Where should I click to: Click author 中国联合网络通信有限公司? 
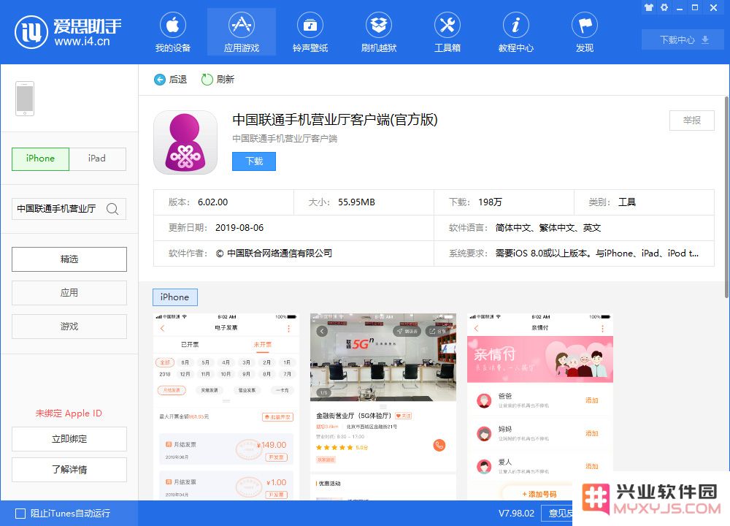click(x=274, y=254)
